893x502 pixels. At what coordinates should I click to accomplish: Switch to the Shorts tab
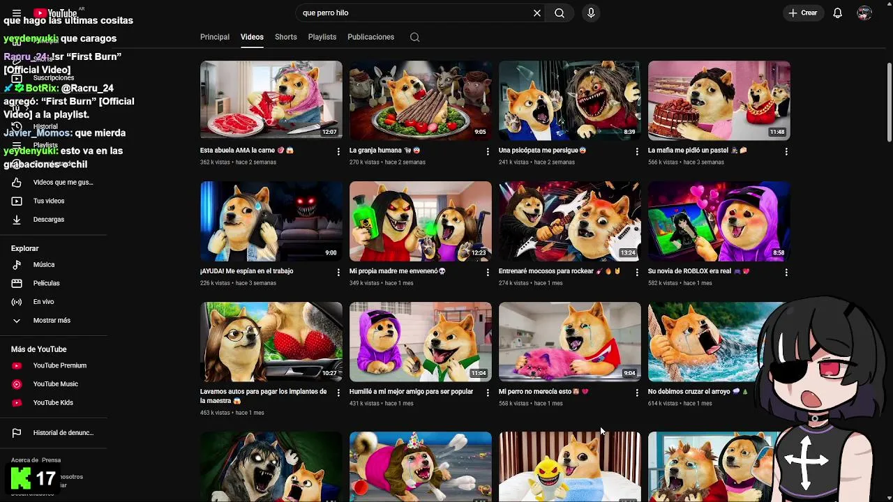286,37
